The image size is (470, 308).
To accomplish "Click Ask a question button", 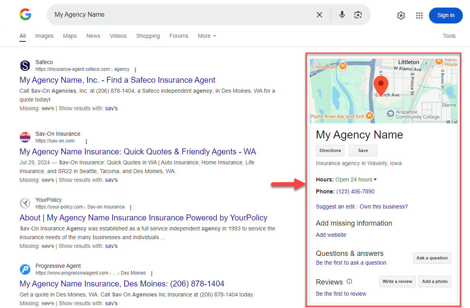I will pyautogui.click(x=432, y=258).
